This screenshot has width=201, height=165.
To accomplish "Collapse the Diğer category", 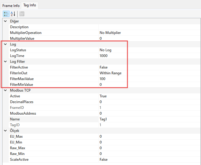I will pos(5,21).
